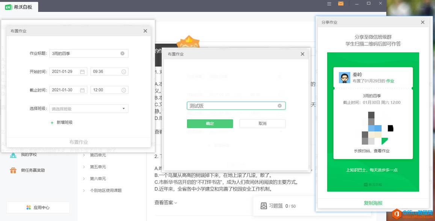Clear the 作业标题 field text
This screenshot has width=435, height=221.
[x=122, y=53]
